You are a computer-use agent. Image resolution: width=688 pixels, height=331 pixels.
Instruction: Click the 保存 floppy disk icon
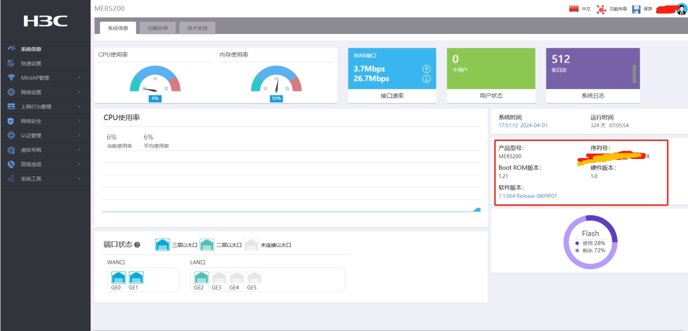click(636, 9)
